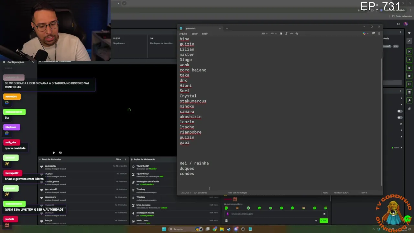Click the chat bubble icon in right sidebar
Viewport: 414px width, 233px height.
[409, 76]
